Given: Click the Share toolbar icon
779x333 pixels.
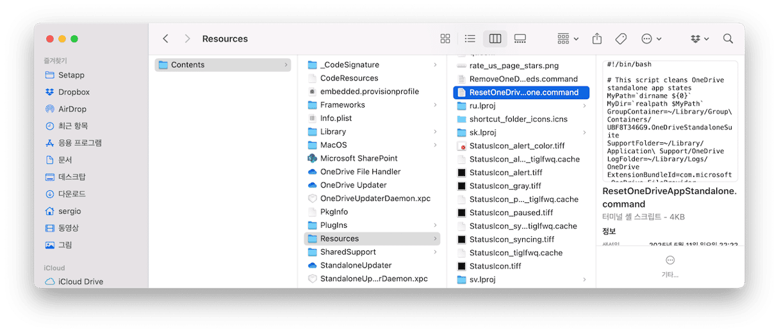Looking at the screenshot, I should point(597,38).
